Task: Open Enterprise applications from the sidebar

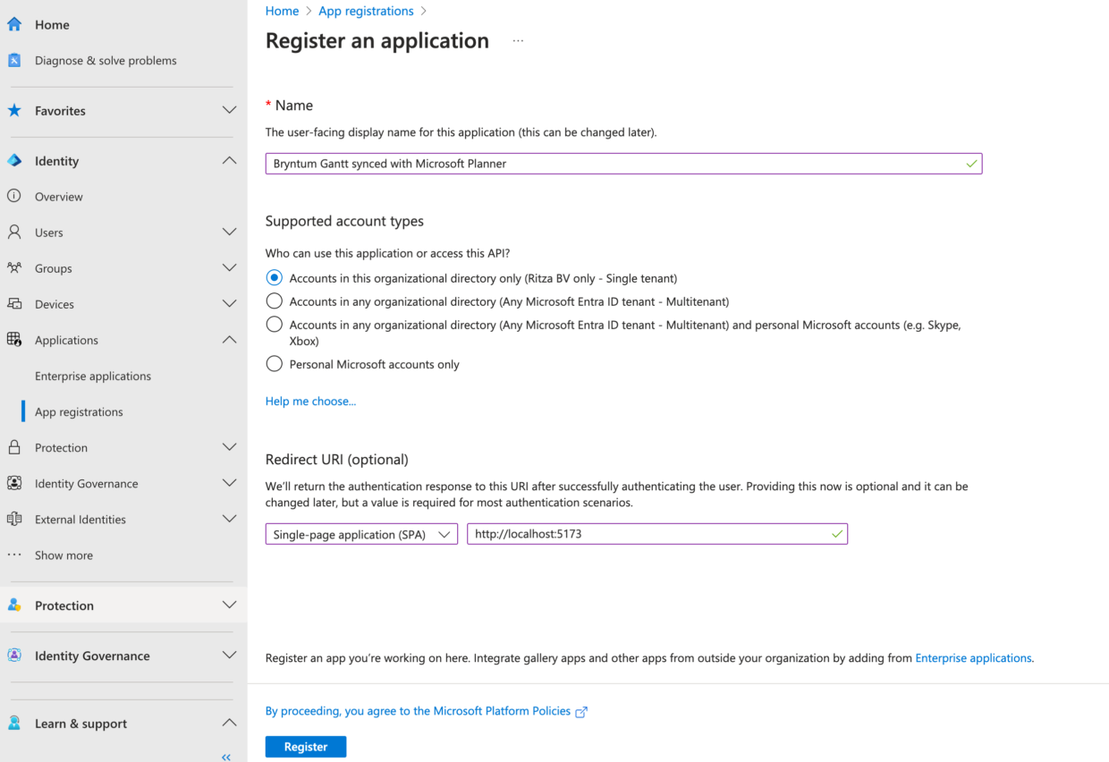Action: pyautogui.click(x=93, y=376)
